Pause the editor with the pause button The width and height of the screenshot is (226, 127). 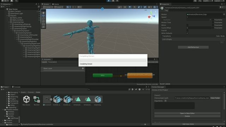point(113,1)
